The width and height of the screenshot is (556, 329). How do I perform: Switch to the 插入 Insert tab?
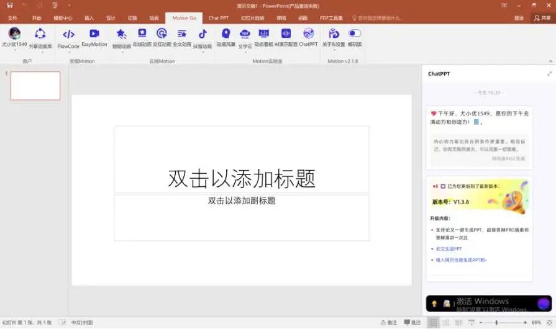coord(89,18)
